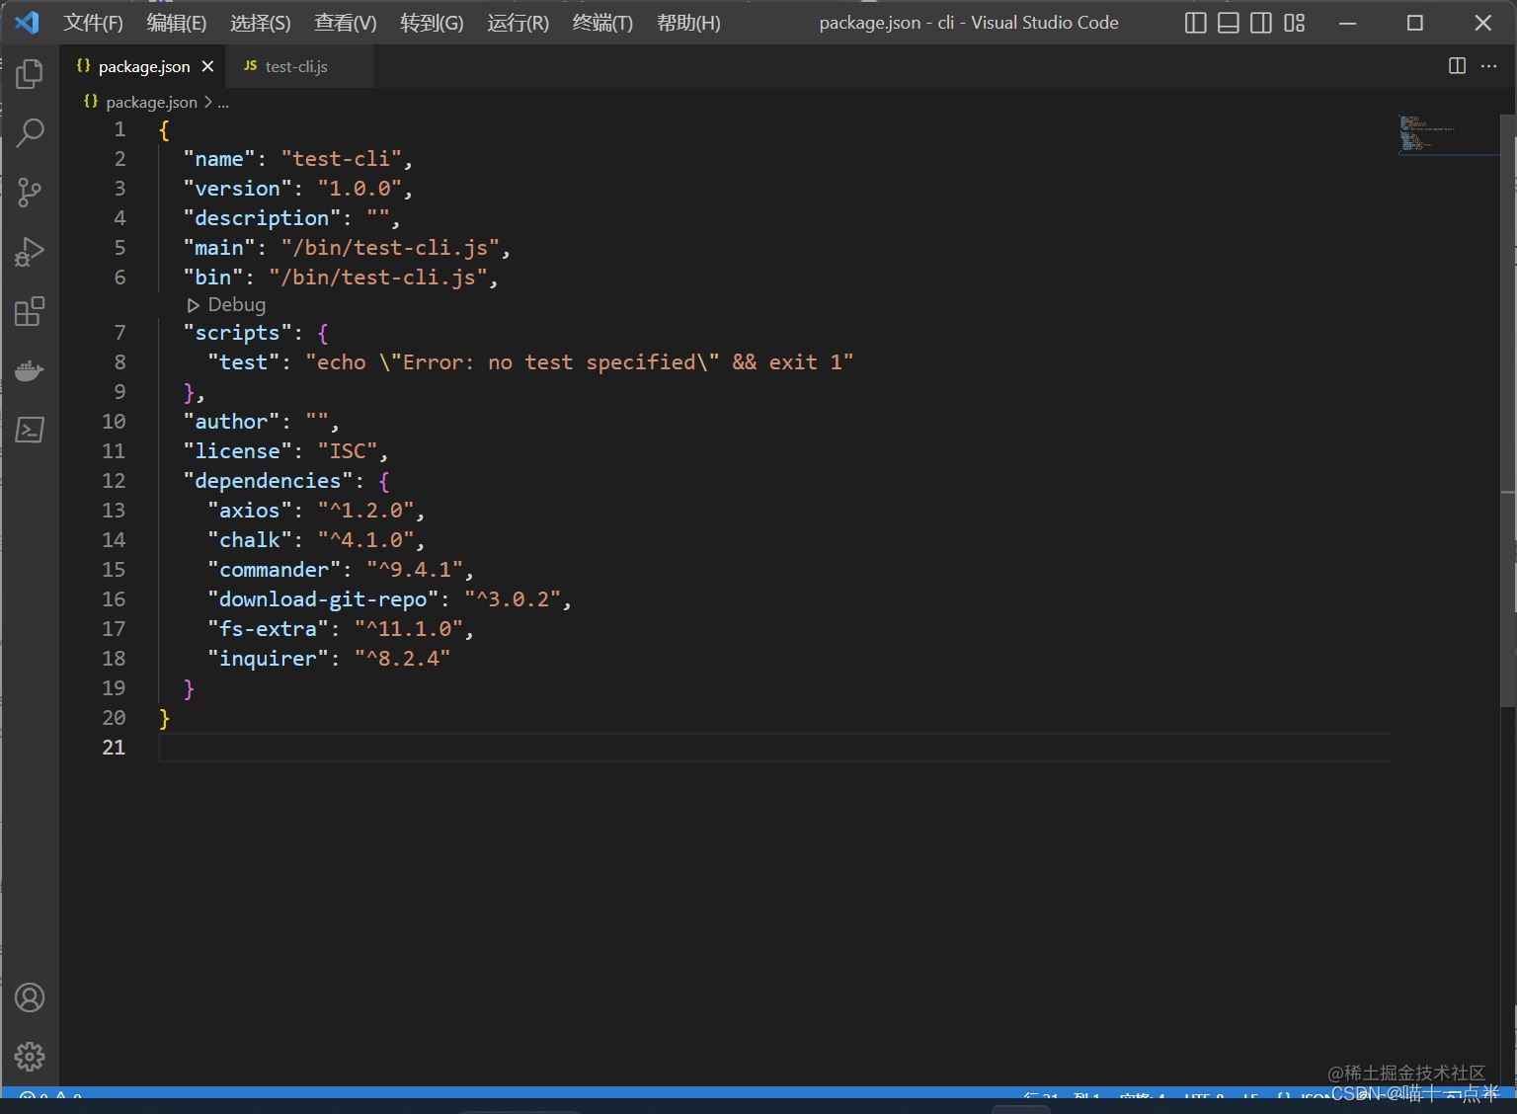Switch to the package.json tab

tap(144, 66)
